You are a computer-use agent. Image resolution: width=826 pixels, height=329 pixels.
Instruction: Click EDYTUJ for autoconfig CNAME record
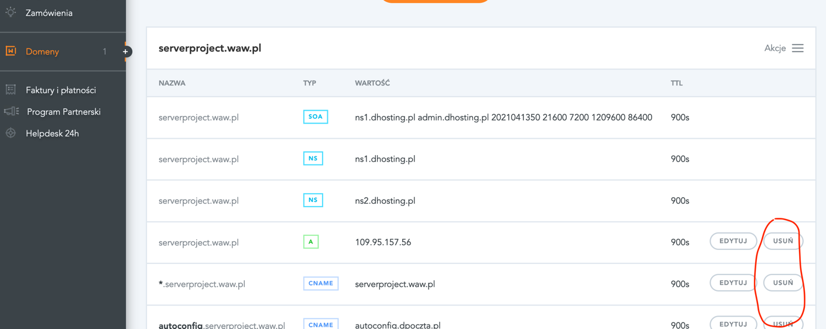[733, 323]
